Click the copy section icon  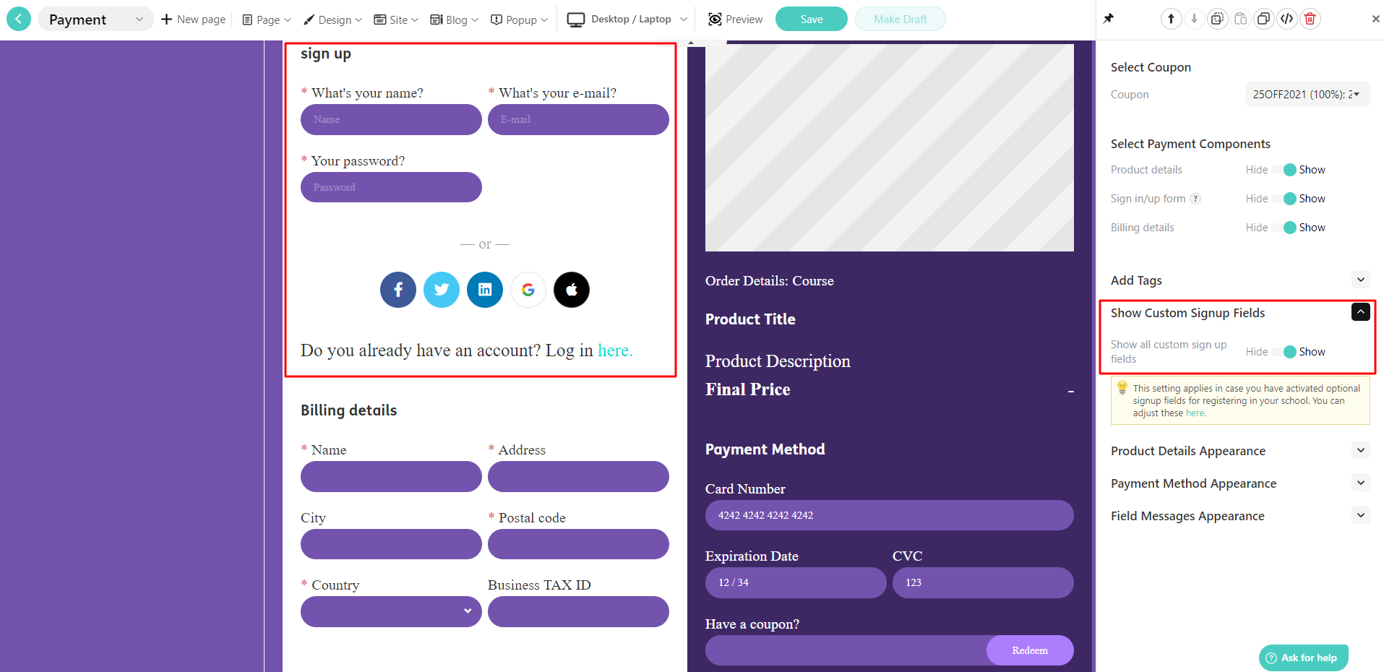tap(1217, 18)
